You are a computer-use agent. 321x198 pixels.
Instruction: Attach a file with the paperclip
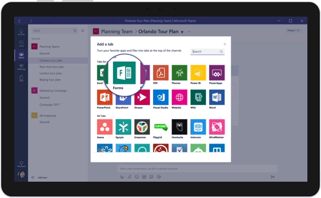point(129,177)
